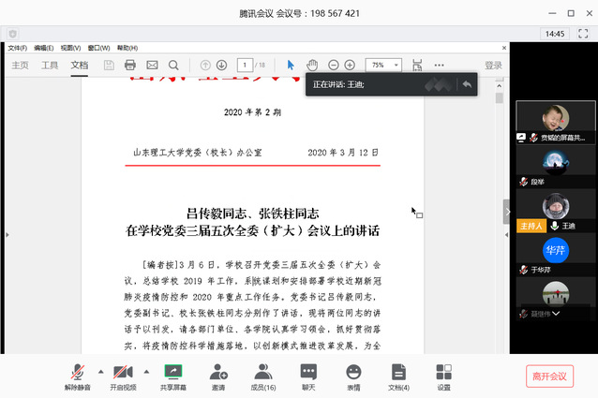The image size is (598, 398).
Task: Expand audio options arrow beside 解除静音
Action: click(x=100, y=371)
